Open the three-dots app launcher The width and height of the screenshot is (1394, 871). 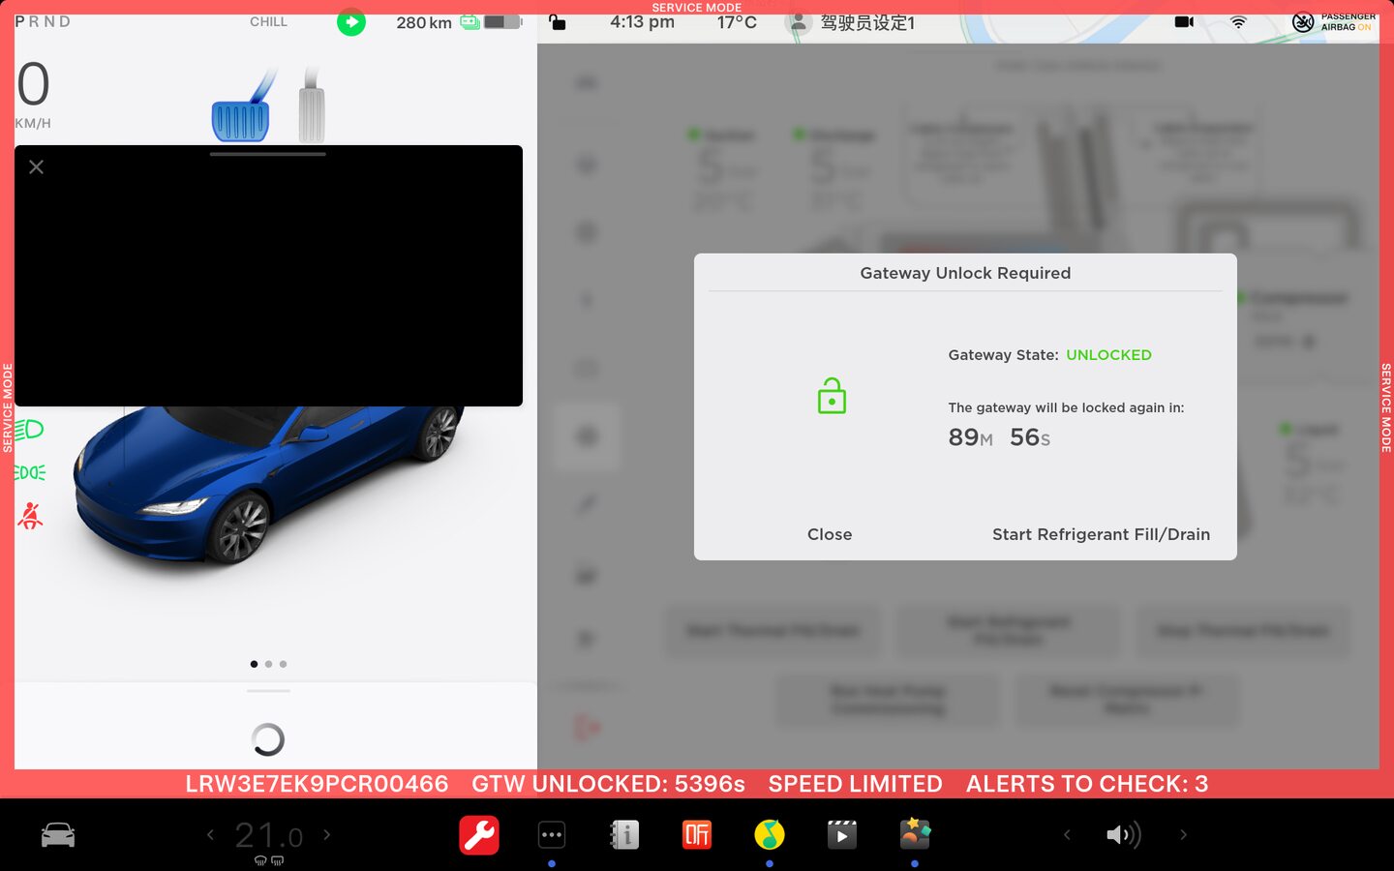[x=552, y=834]
